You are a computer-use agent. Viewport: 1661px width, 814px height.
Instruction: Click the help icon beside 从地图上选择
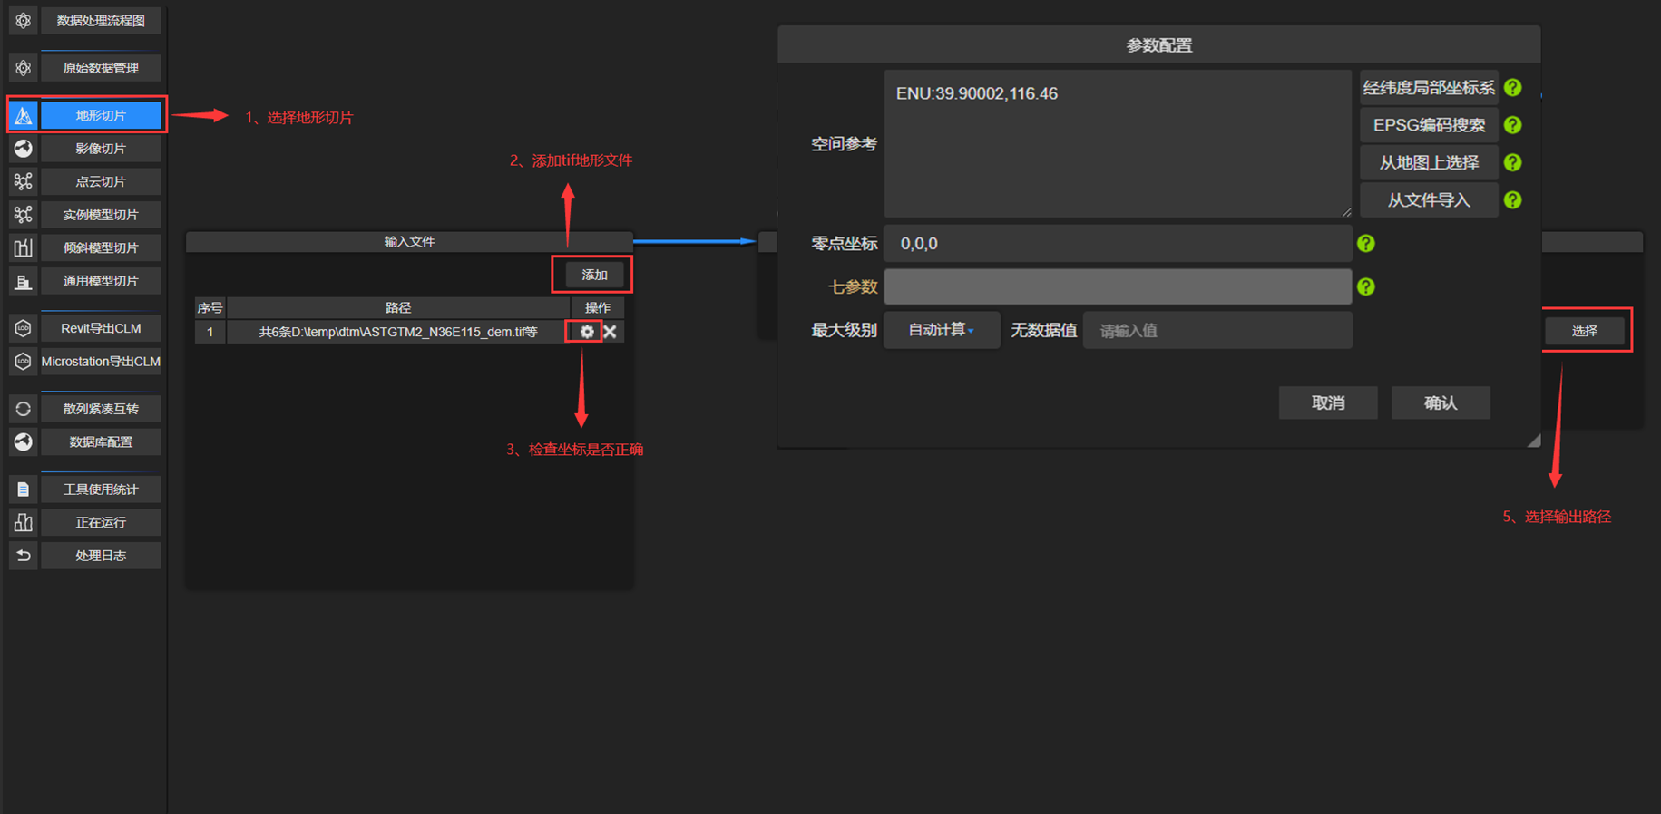click(x=1512, y=163)
